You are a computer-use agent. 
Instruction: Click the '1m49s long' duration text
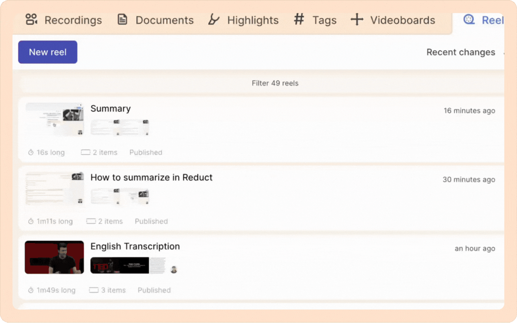click(x=56, y=290)
